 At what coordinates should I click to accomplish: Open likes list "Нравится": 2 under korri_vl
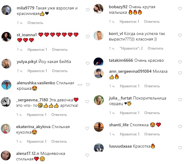tap(131, 48)
